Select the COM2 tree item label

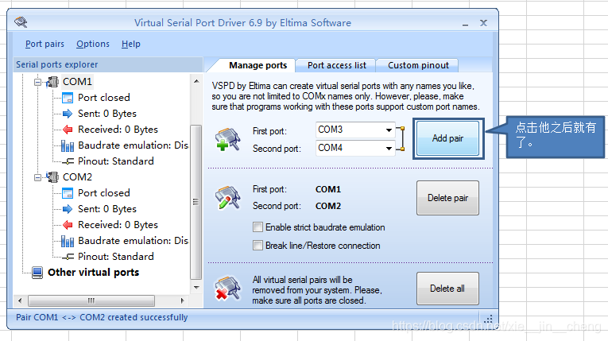click(77, 177)
